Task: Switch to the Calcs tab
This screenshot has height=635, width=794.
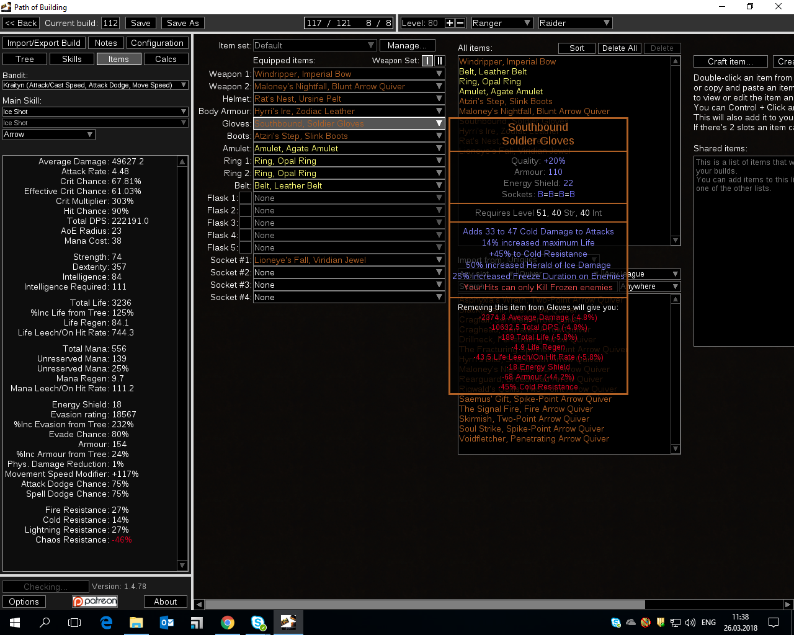Action: 166,59
